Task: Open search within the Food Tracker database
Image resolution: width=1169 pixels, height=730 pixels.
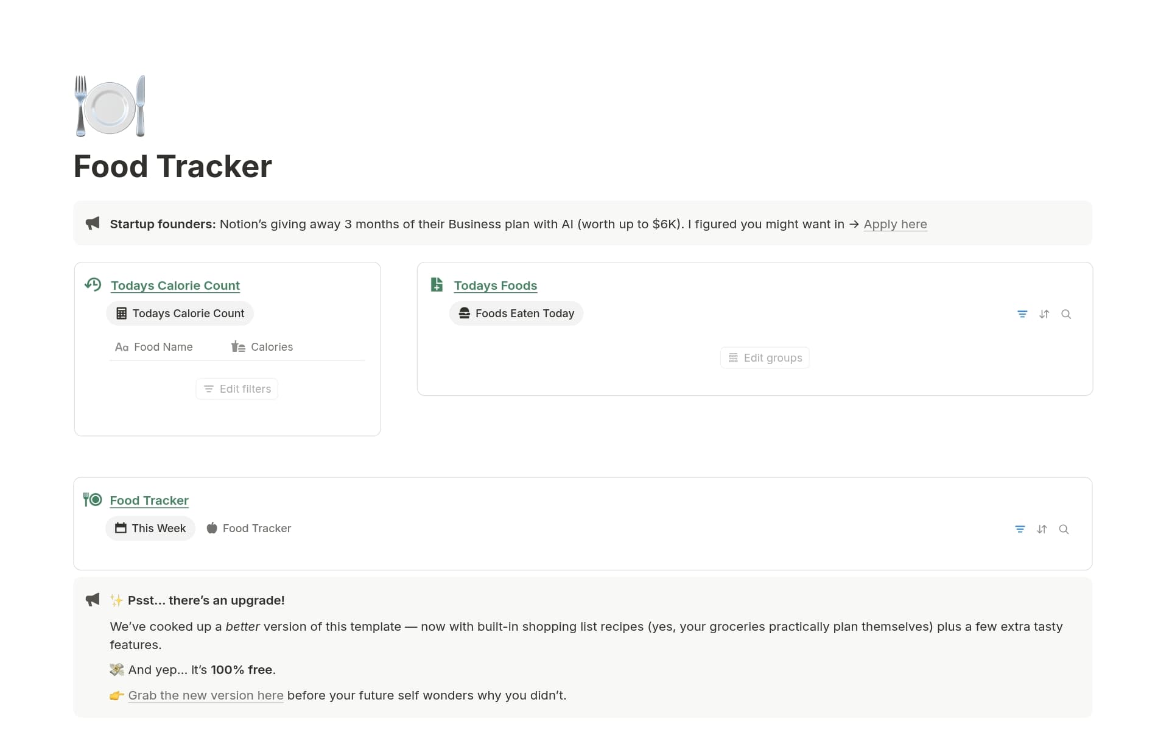Action: coord(1064,529)
